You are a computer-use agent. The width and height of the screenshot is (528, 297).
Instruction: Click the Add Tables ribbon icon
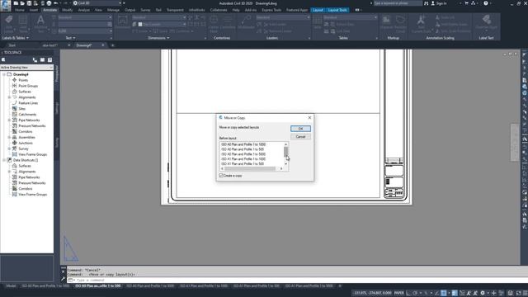23,23
